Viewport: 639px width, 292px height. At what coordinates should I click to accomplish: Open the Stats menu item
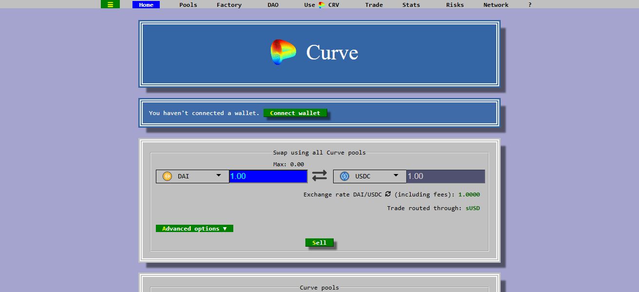(411, 5)
